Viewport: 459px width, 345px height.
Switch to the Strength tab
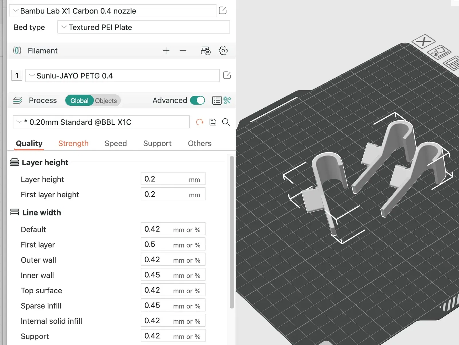coord(73,143)
